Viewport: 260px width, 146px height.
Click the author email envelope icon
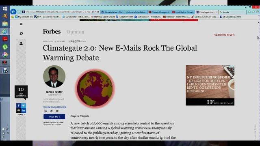(57, 111)
